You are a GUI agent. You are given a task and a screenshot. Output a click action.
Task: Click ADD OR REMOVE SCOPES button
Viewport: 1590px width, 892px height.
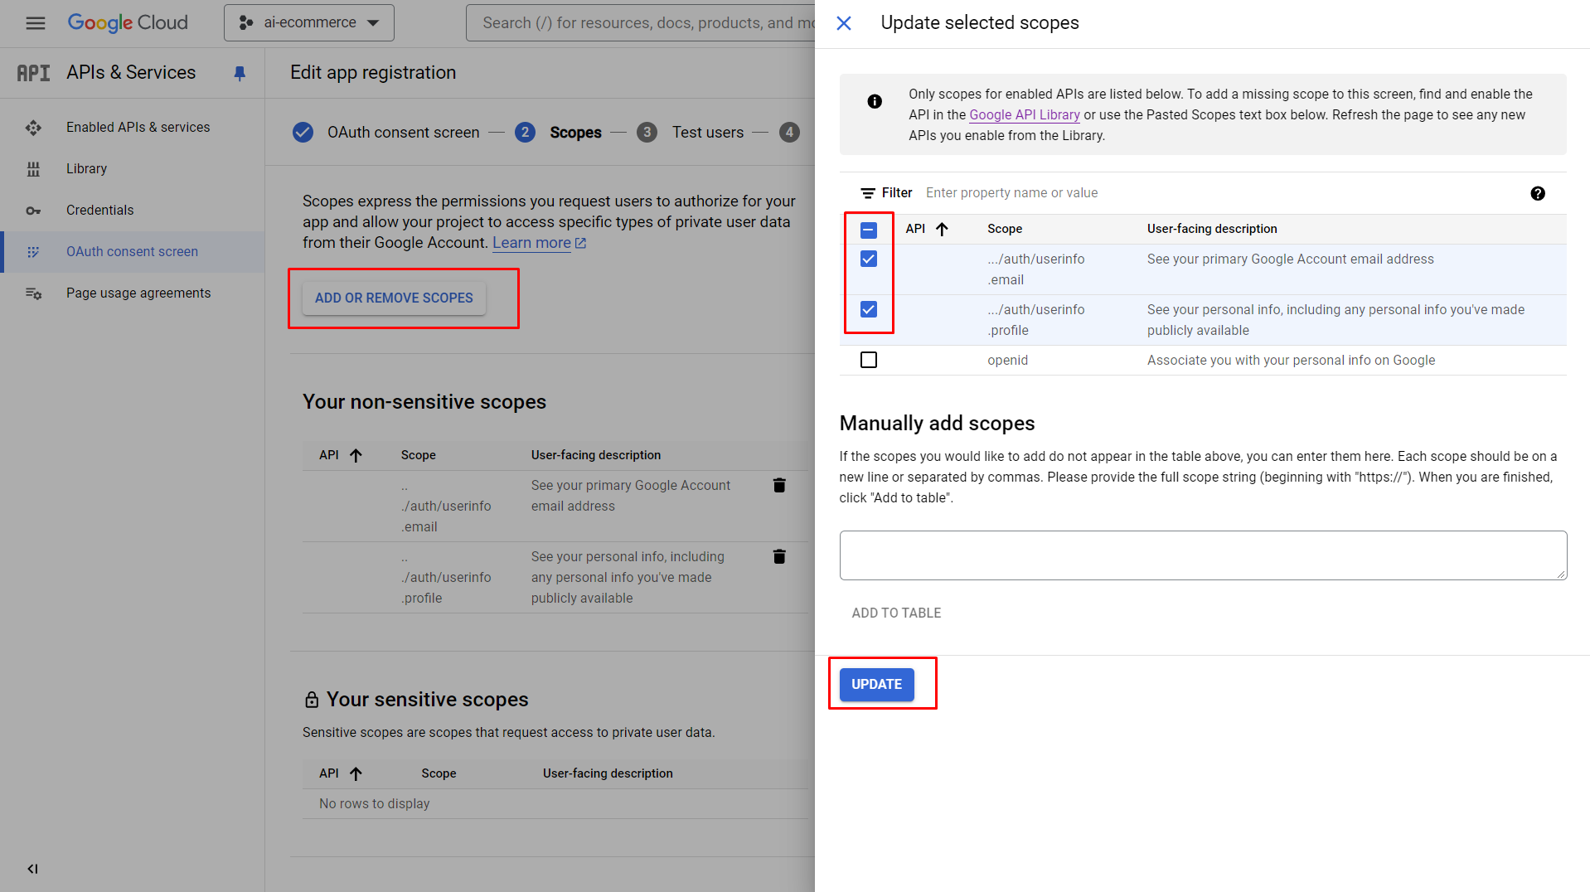394,298
